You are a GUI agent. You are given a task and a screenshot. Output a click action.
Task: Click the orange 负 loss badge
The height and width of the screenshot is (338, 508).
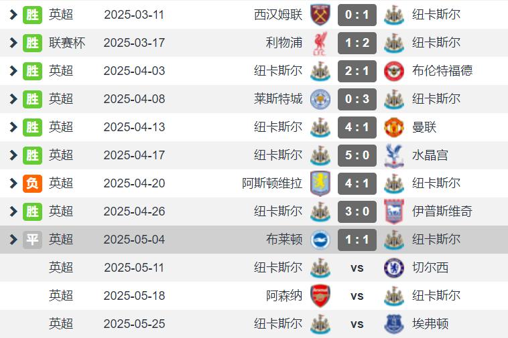tap(32, 183)
